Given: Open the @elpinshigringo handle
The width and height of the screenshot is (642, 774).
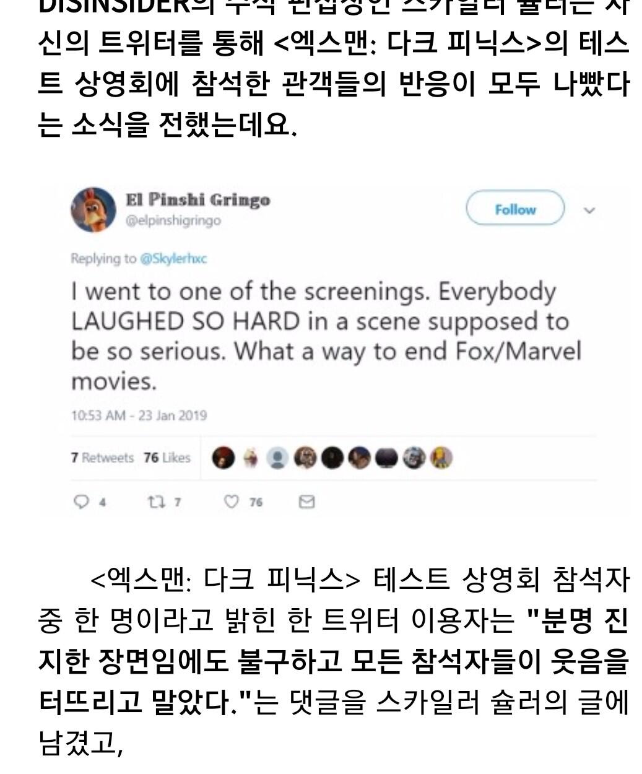Looking at the screenshot, I should [x=173, y=220].
